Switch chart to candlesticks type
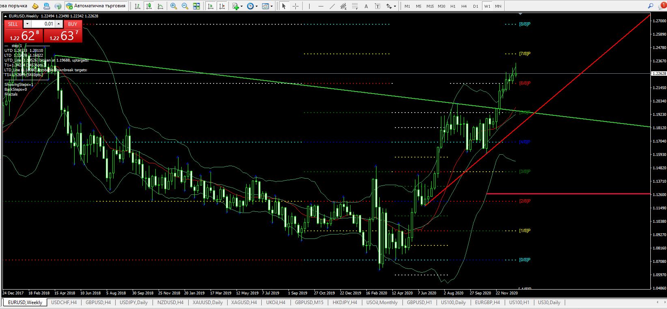This screenshot has height=309, width=667. 149,6
